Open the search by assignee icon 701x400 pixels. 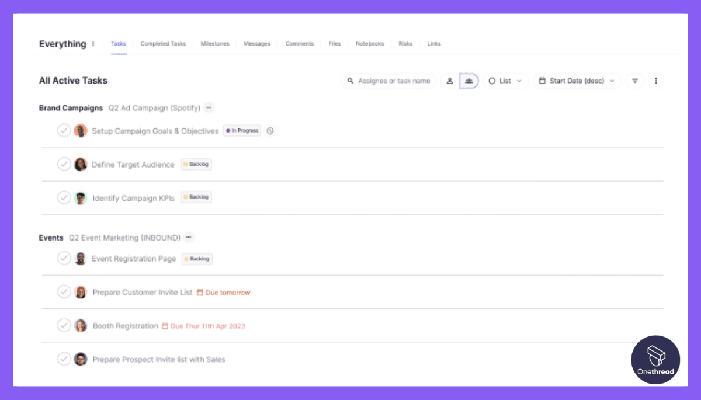coord(449,81)
